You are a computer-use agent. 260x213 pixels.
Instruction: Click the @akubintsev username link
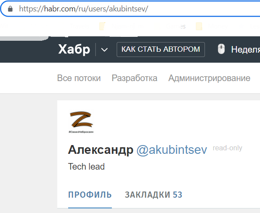pos(172,150)
